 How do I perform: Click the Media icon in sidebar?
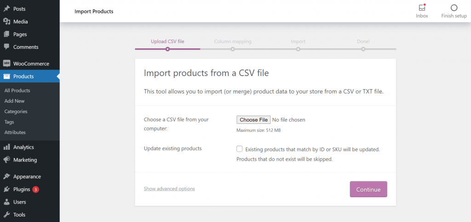tap(7, 22)
